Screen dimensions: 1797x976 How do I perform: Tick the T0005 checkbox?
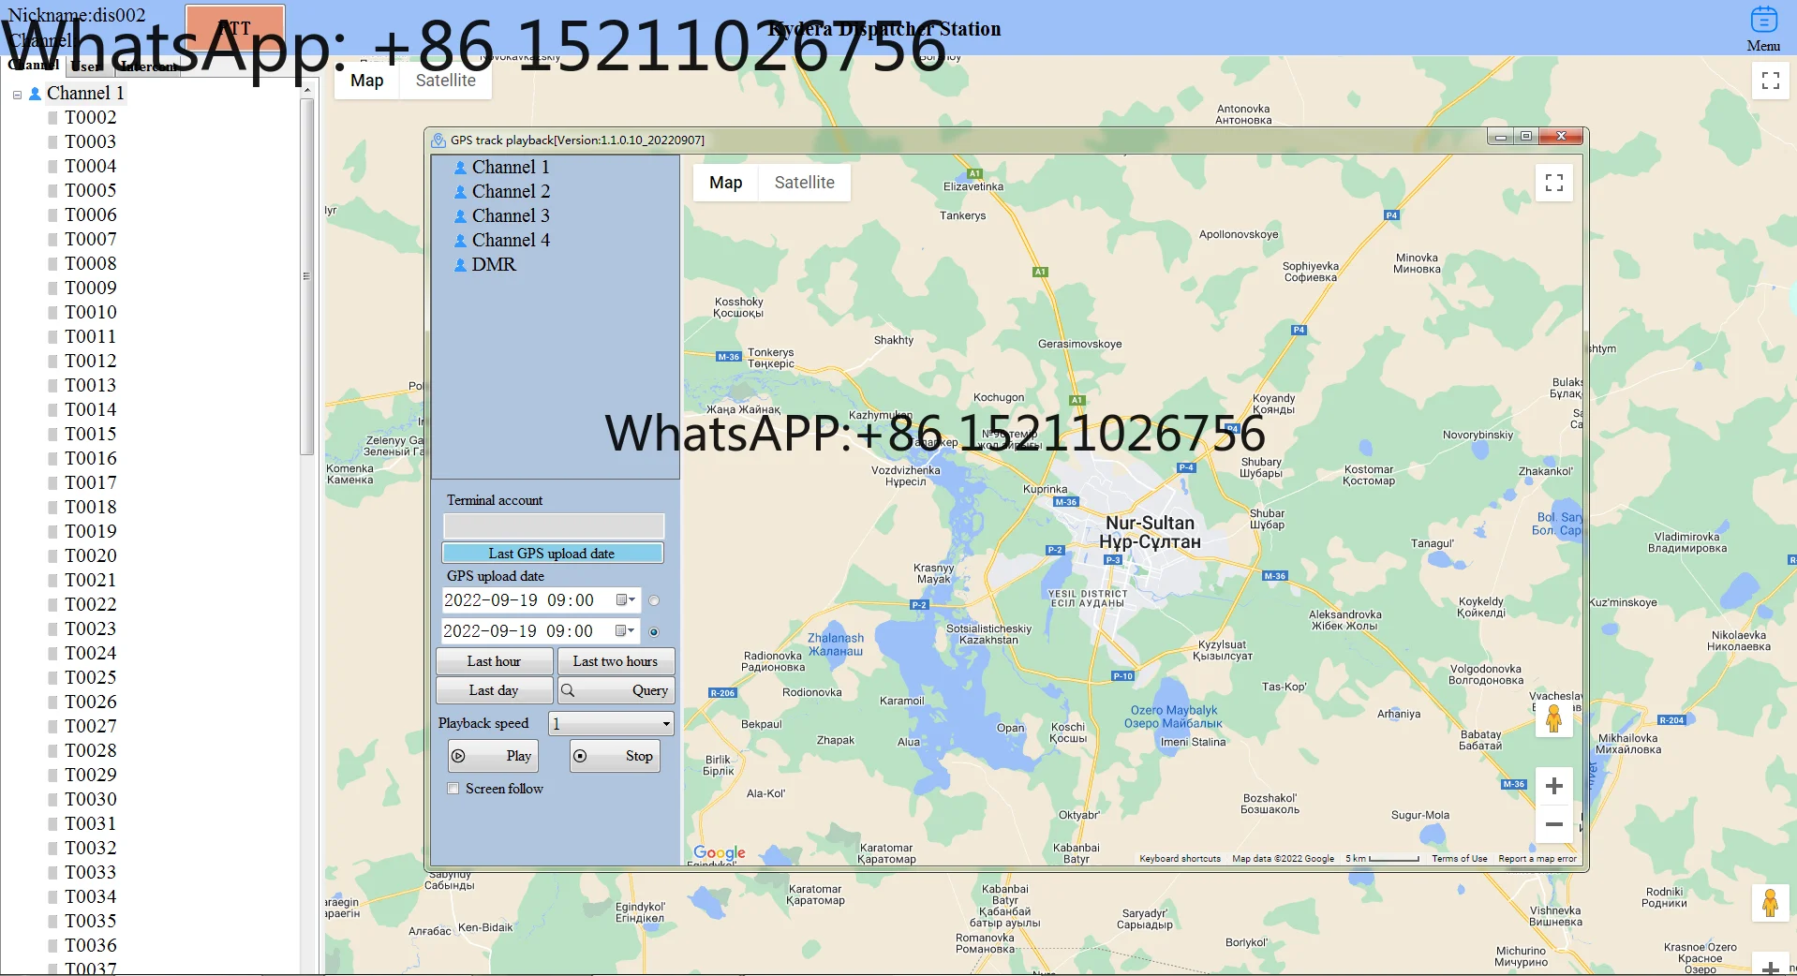click(53, 191)
